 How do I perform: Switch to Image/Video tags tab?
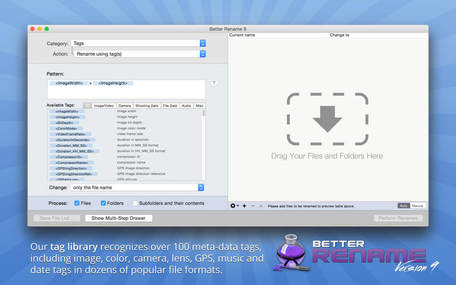click(104, 105)
